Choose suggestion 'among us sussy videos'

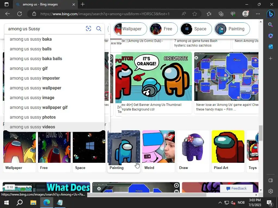click(x=54, y=127)
